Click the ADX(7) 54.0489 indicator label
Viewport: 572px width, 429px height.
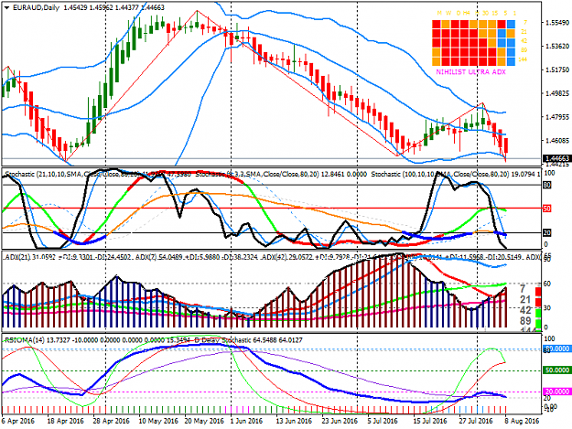click(x=158, y=257)
